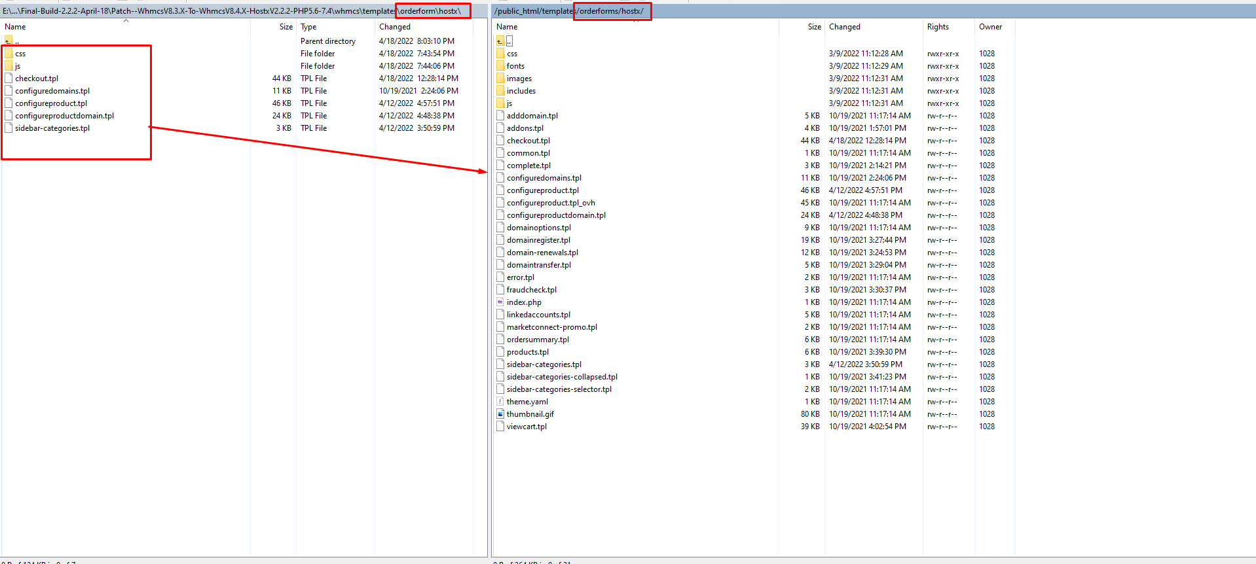Viewport: 1256px width, 564px height.
Task: Click the parent directory icon in the left panel
Action: coord(9,41)
